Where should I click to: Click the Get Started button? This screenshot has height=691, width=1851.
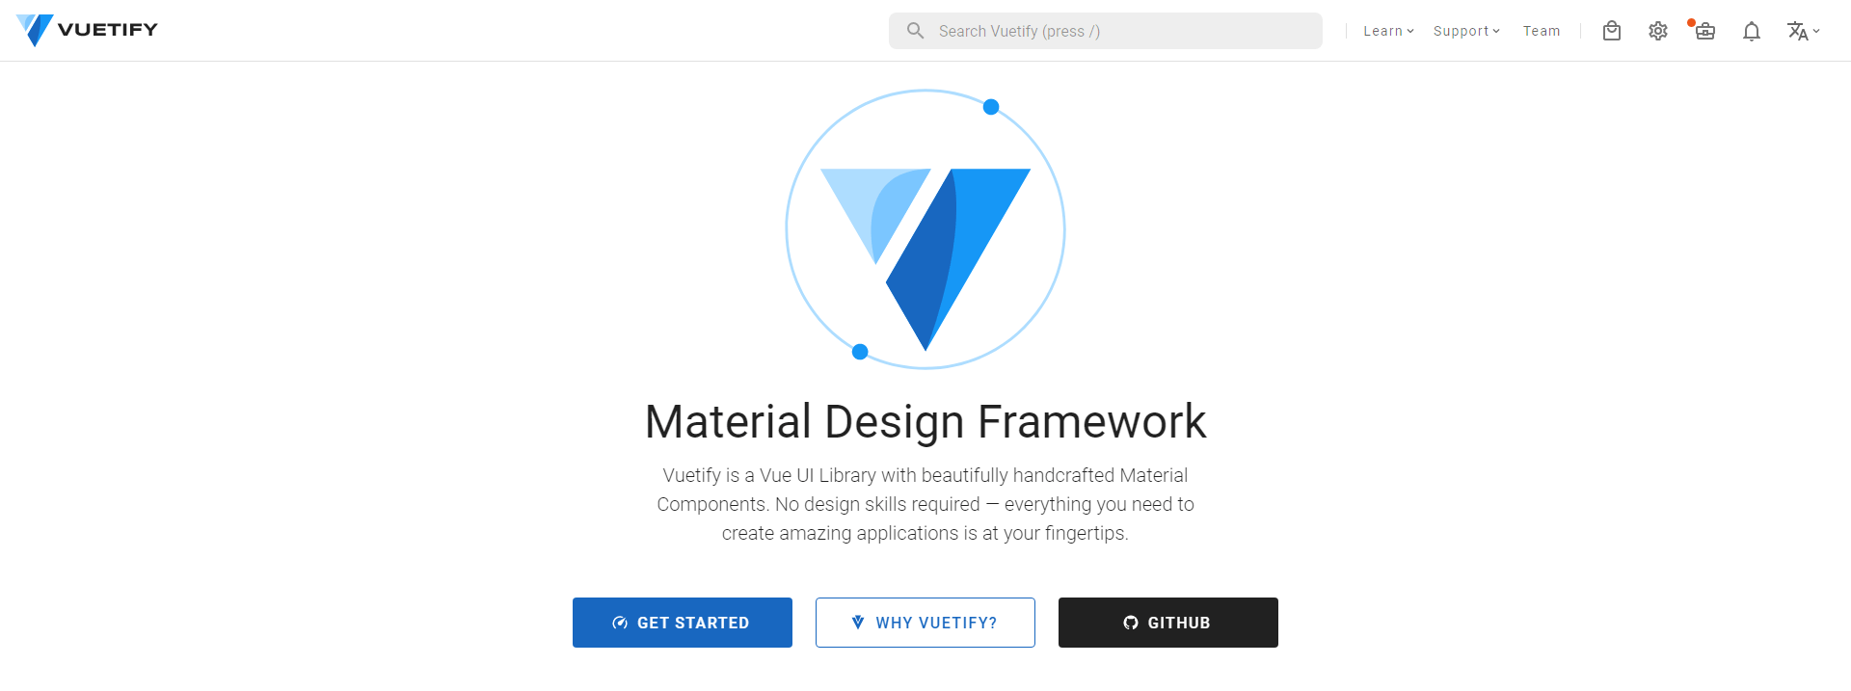(683, 623)
